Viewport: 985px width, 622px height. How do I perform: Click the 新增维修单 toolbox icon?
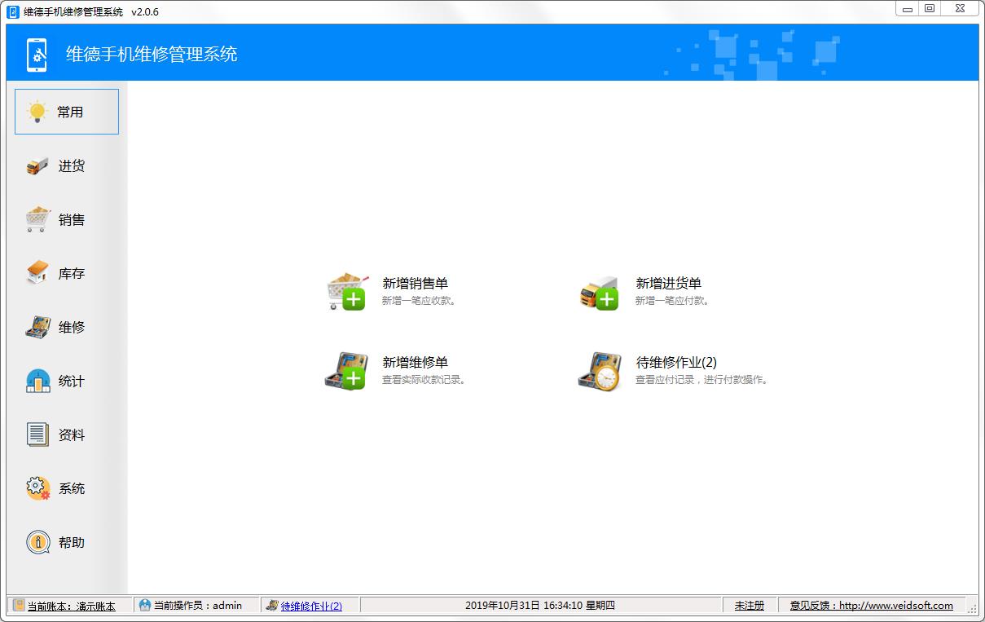pos(346,371)
